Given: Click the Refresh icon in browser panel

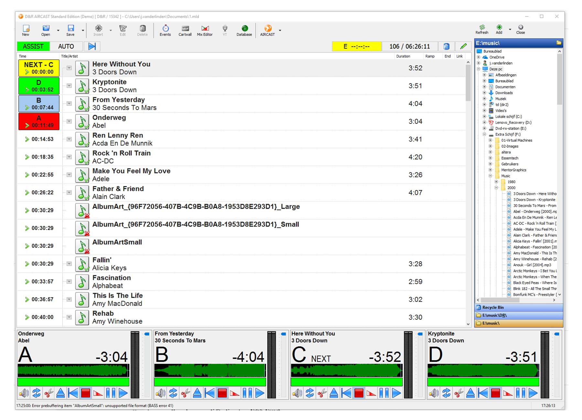Looking at the screenshot, I should coord(482,29).
